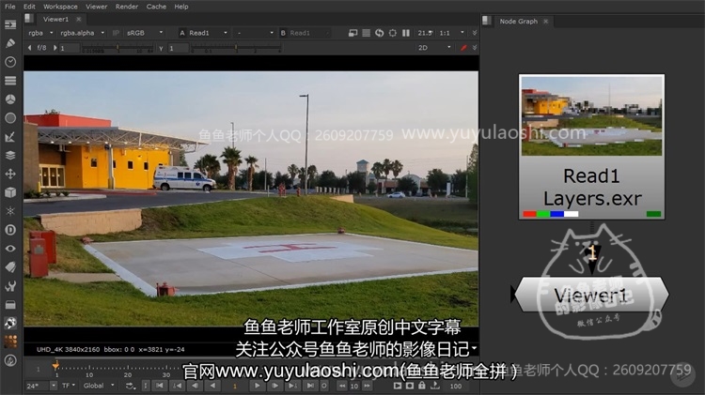
Task: Close the Viewer1 tab
Action: coord(79,19)
